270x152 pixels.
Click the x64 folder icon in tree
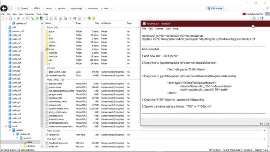[x=10, y=27]
